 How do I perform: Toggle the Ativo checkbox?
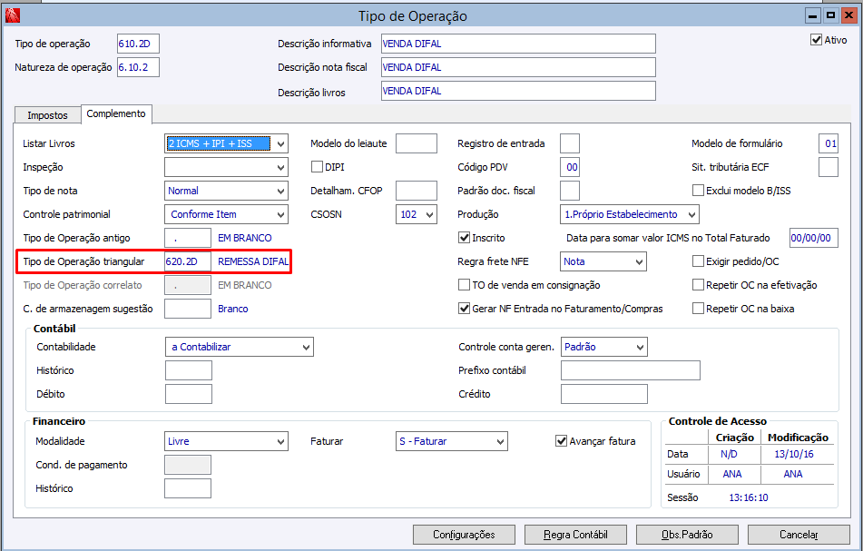[x=816, y=40]
